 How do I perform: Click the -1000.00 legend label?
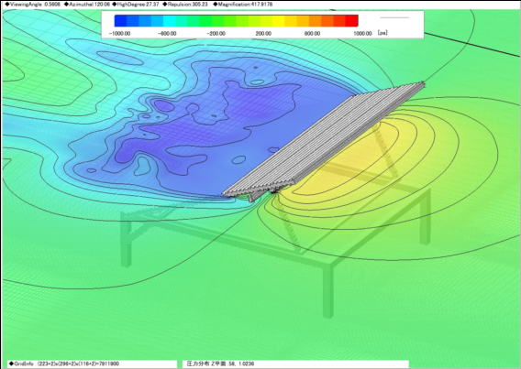[119, 34]
